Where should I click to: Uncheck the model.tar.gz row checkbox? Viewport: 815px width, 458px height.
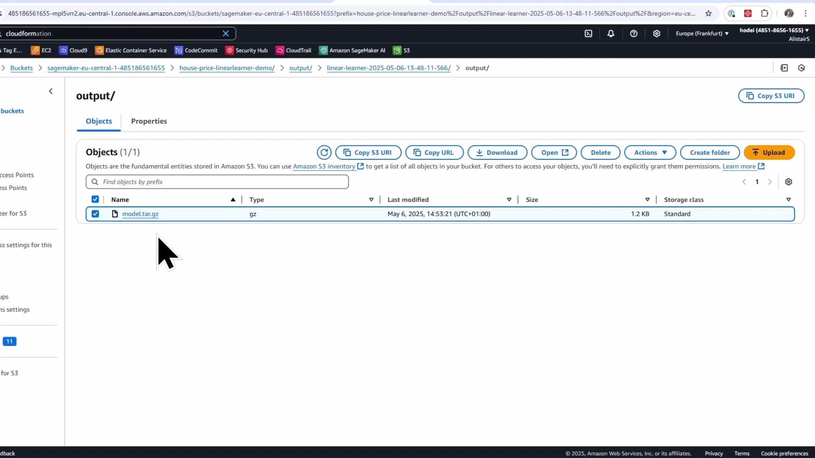click(95, 214)
